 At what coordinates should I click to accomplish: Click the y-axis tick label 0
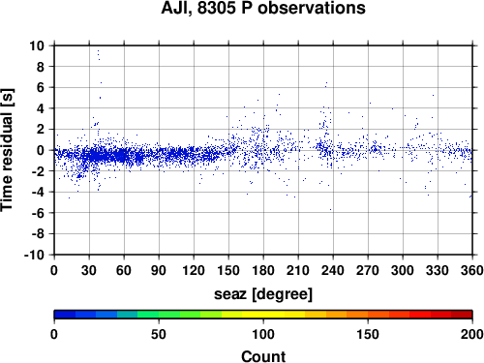(41, 150)
